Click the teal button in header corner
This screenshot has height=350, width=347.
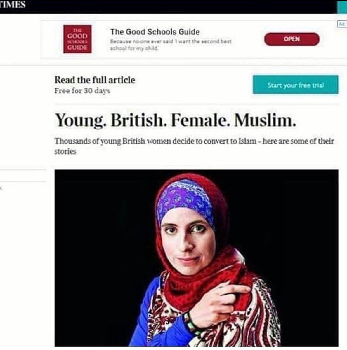[x=342, y=6]
